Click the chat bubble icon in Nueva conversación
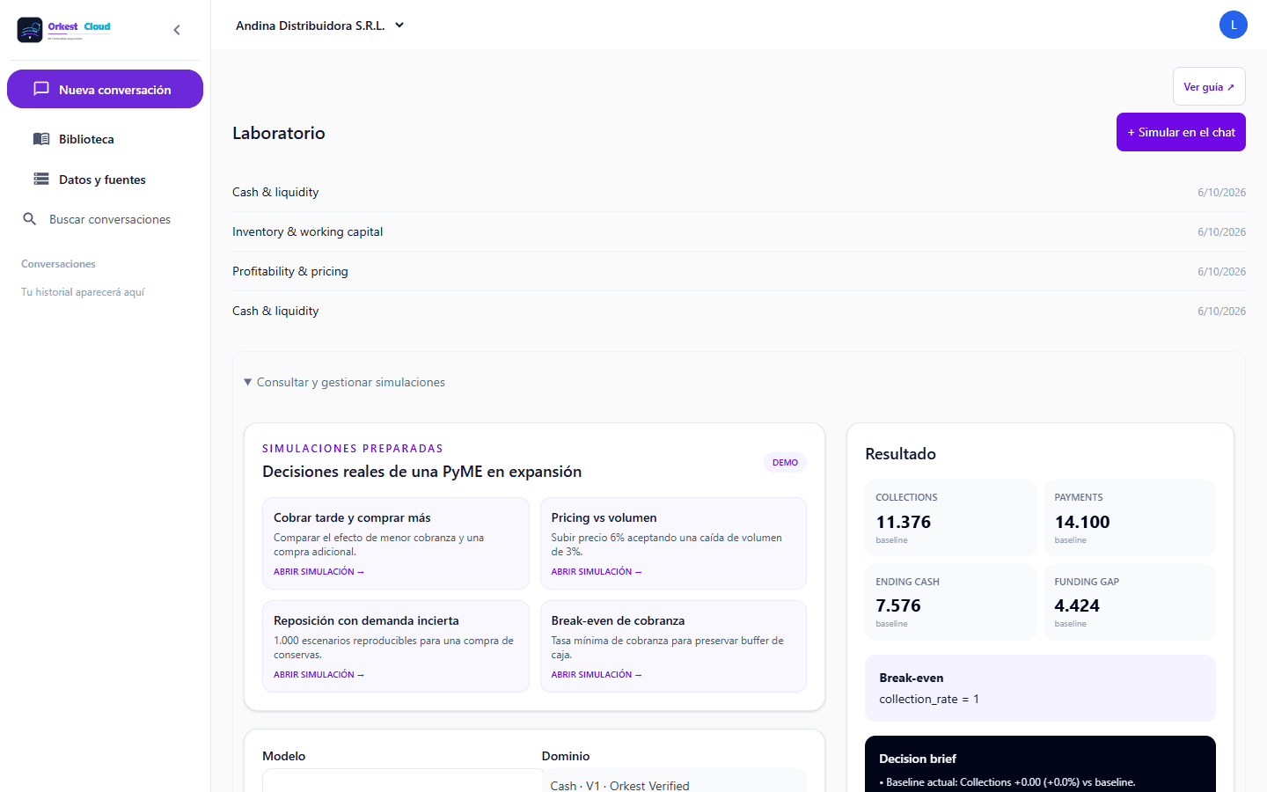Viewport: 1267px width, 792px height. 41,89
